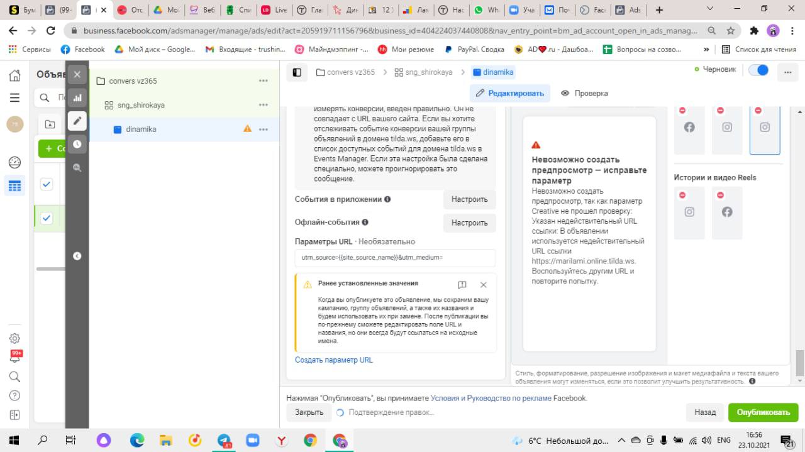
Task: Open notifications with the 99+ badge
Action: 16,356
